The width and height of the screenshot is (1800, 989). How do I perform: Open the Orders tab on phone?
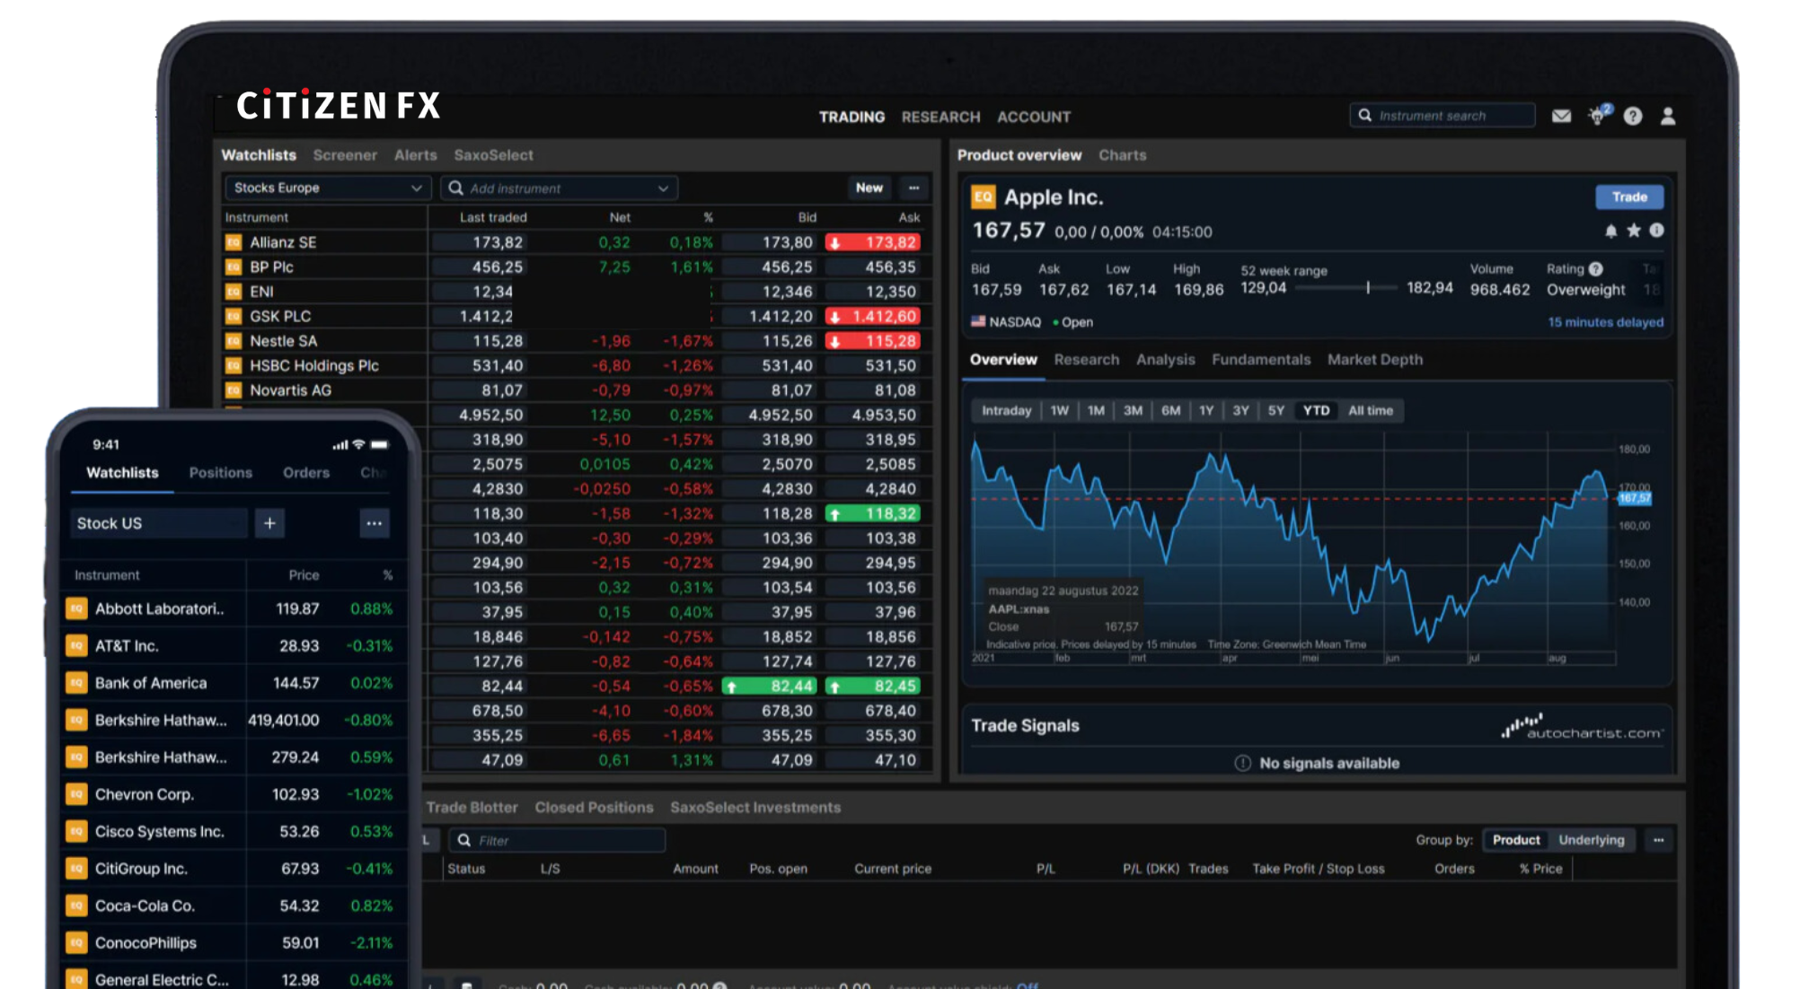click(306, 473)
